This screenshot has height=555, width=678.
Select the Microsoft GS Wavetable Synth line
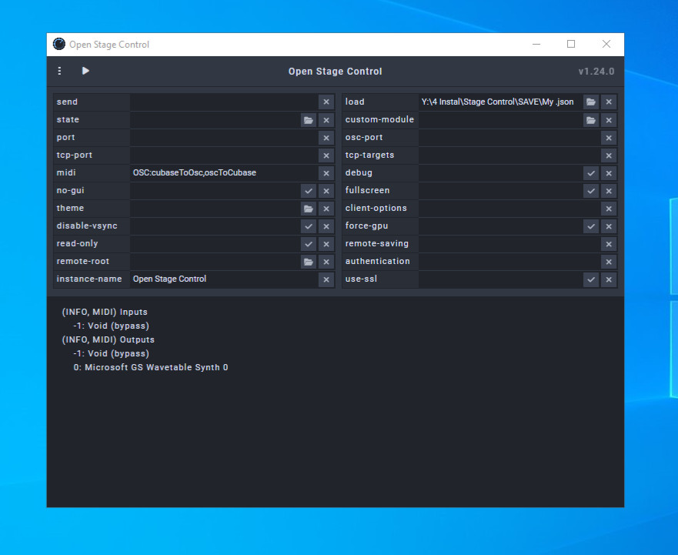pyautogui.click(x=151, y=368)
